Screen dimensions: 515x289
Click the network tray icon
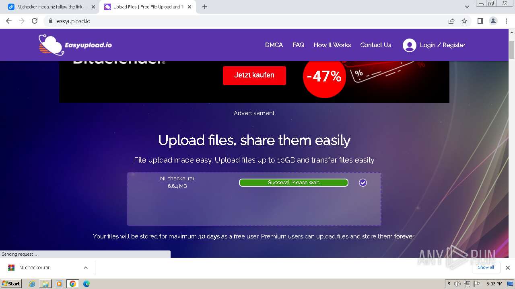pos(467,284)
